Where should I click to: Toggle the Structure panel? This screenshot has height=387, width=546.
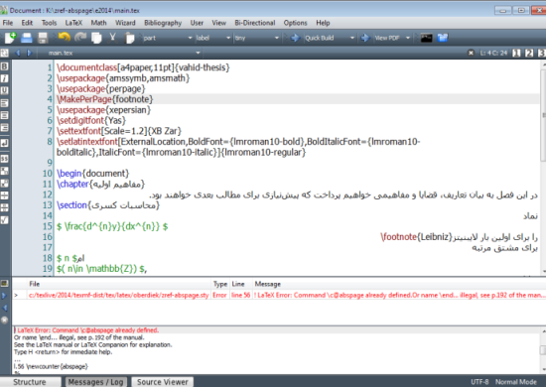pyautogui.click(x=30, y=382)
